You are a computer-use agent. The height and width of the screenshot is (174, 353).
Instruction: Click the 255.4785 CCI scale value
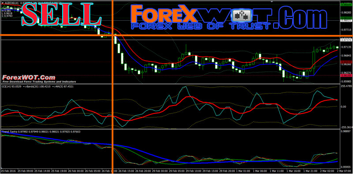tap(347, 86)
